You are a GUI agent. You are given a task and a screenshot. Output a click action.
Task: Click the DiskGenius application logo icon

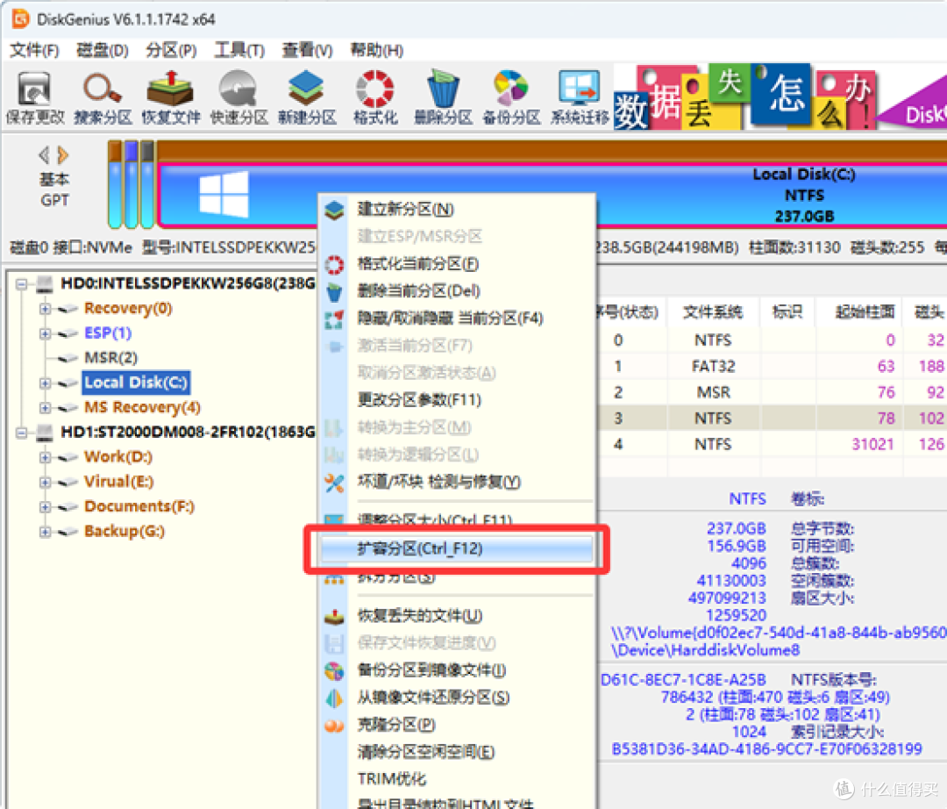tap(20, 18)
